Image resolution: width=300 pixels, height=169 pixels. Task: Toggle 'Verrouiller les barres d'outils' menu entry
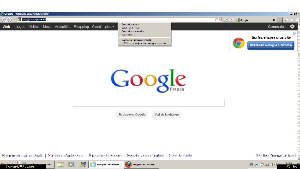pyautogui.click(x=144, y=40)
